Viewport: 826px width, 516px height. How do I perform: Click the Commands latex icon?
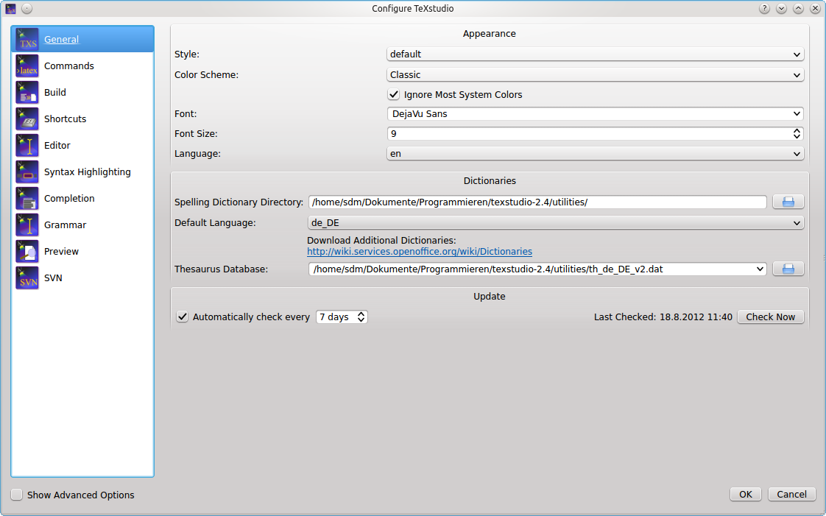click(x=27, y=66)
